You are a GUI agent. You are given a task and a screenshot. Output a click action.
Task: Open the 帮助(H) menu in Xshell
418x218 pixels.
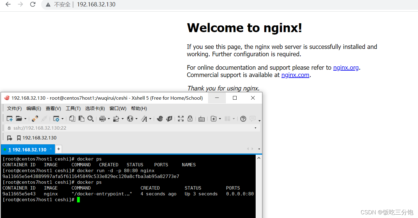(x=139, y=109)
